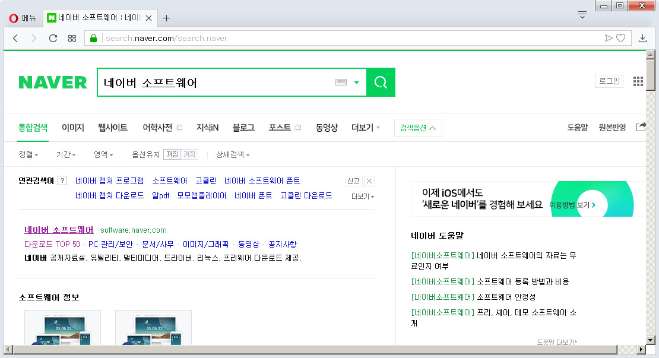The image size is (659, 358).
Task: Click related search 네이버 소프트웨어 폰트
Action: click(x=262, y=180)
